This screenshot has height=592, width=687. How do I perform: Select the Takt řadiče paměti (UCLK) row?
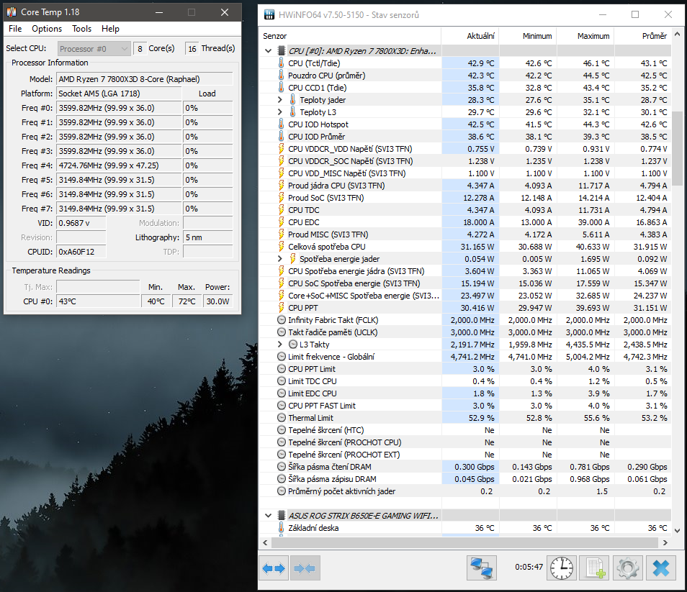click(x=465, y=332)
